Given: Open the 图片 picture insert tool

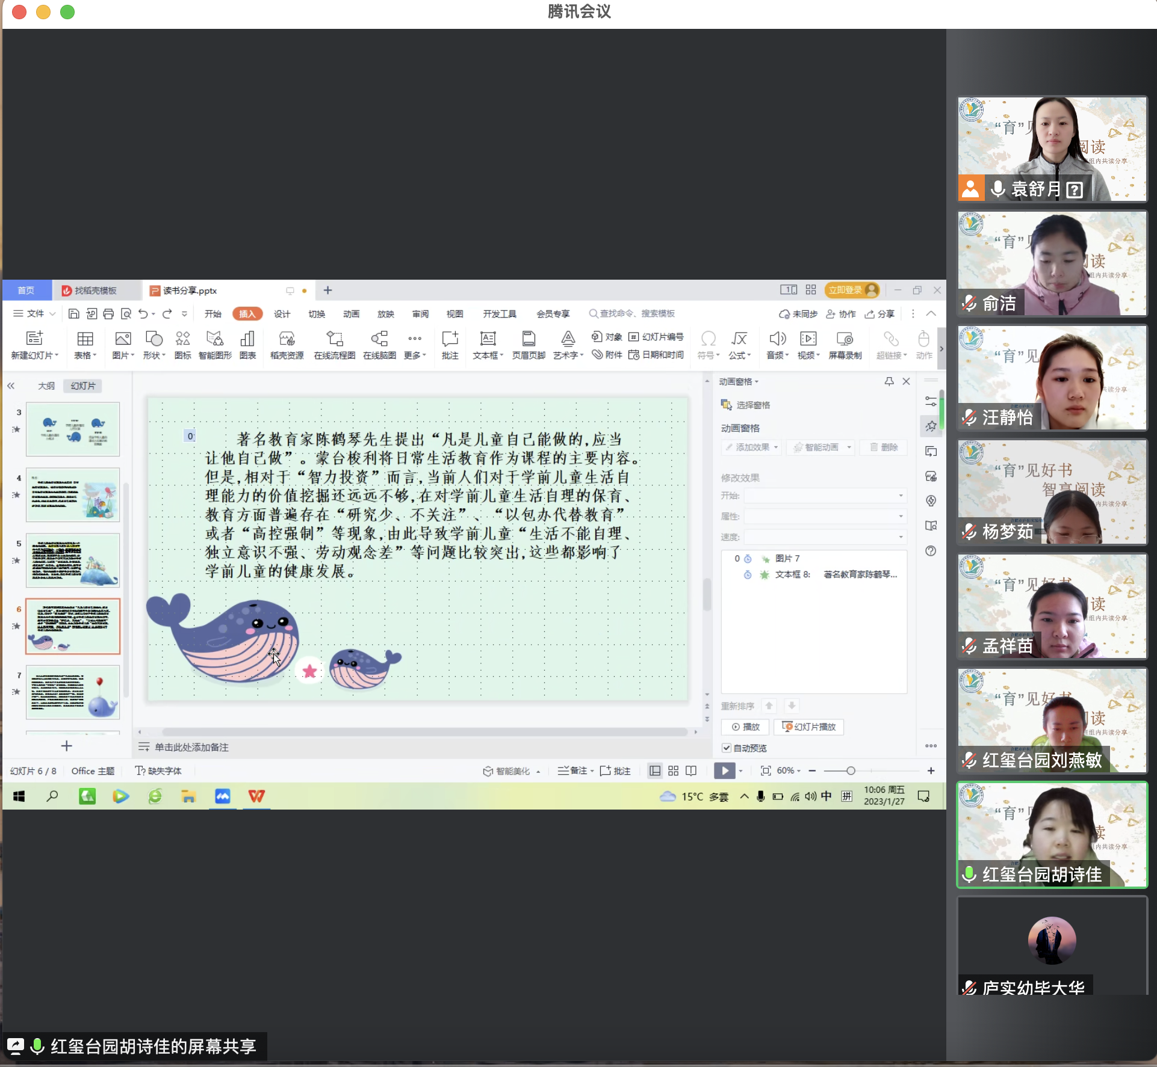Looking at the screenshot, I should coord(123,345).
